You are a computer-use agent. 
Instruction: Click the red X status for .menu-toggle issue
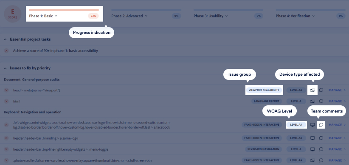point(6,149)
